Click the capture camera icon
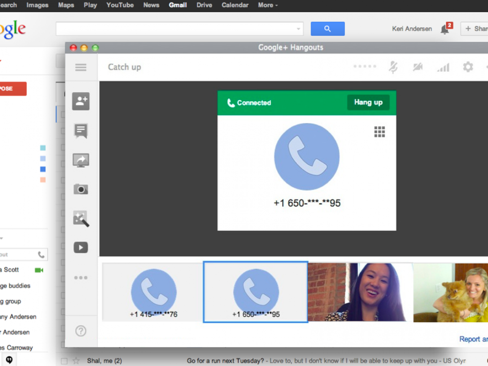 point(81,189)
